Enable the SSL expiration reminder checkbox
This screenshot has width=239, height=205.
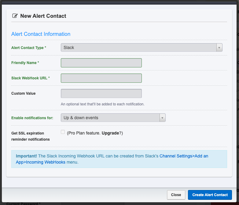click(x=63, y=132)
